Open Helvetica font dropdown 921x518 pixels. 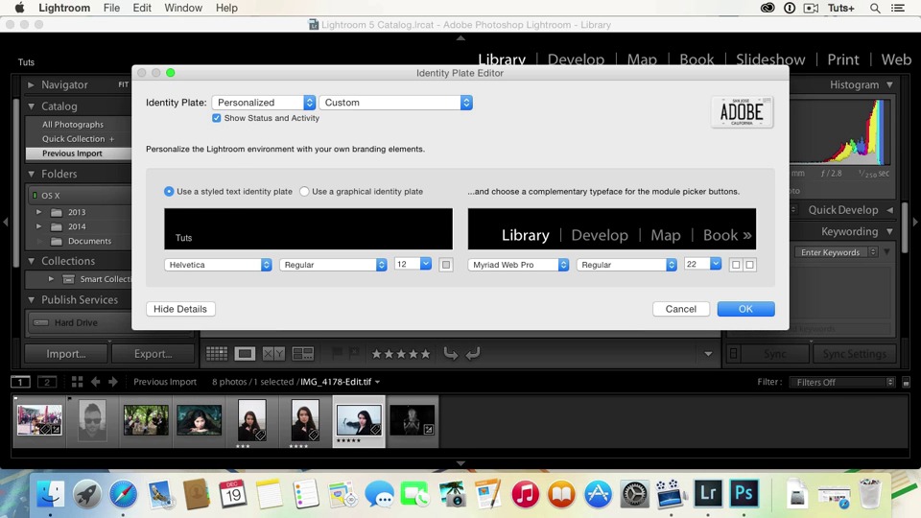pos(218,265)
